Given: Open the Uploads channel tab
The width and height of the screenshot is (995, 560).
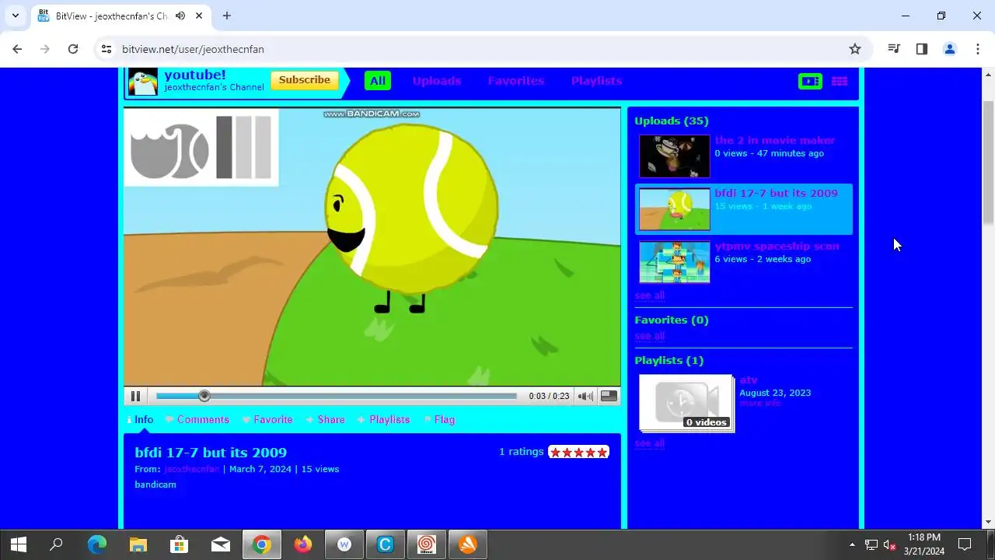Looking at the screenshot, I should 437,81.
